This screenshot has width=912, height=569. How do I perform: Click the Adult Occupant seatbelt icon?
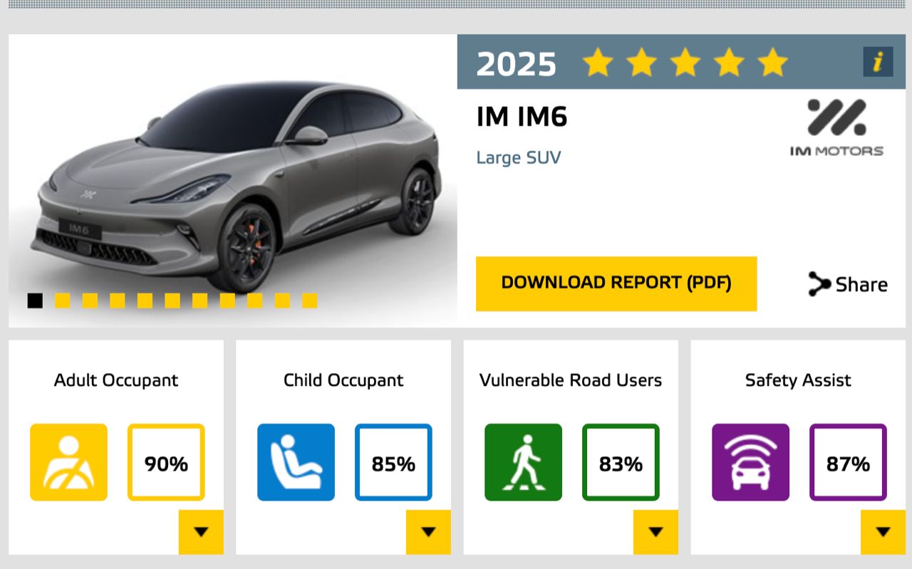click(68, 462)
